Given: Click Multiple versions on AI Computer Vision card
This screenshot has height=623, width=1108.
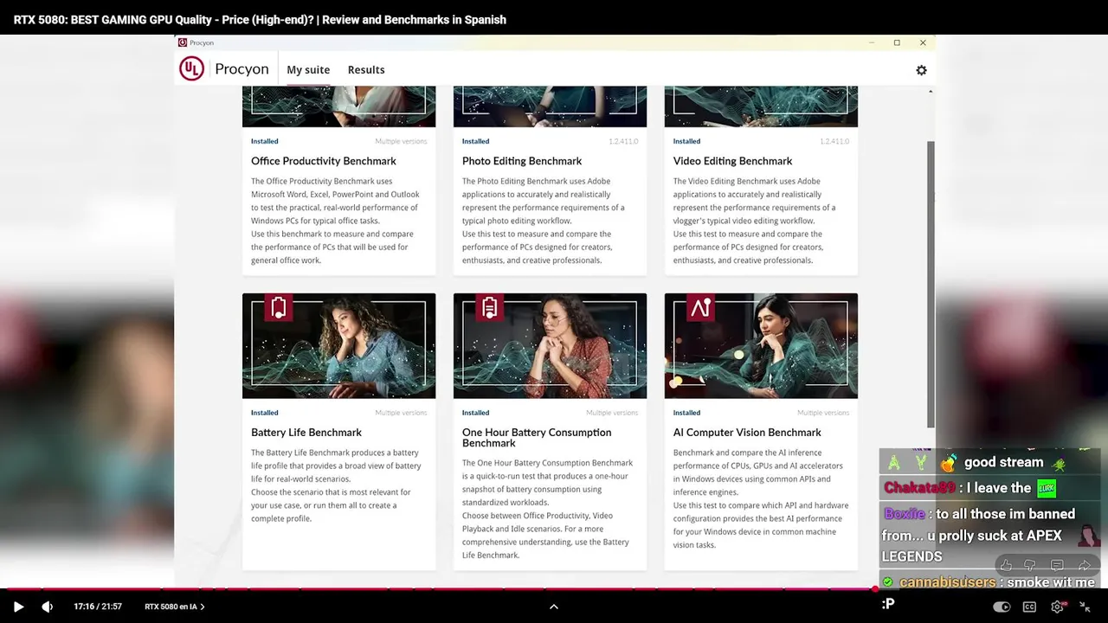Looking at the screenshot, I should 823,413.
